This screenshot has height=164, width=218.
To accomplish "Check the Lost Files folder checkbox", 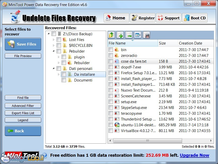I will click(59, 39).
